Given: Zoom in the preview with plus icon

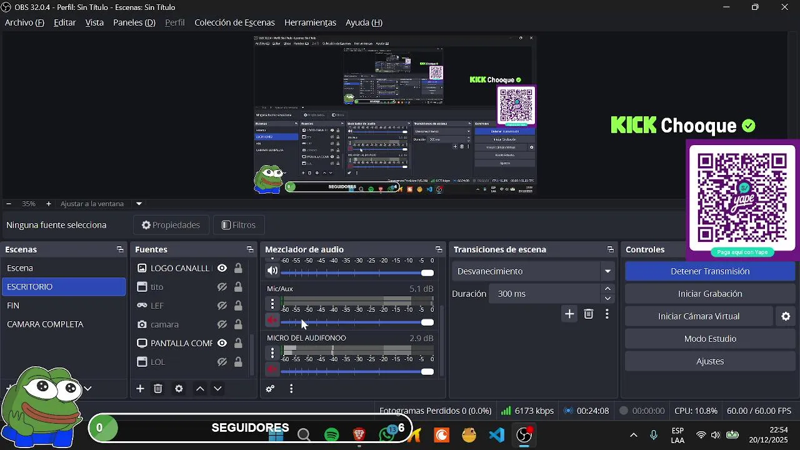Looking at the screenshot, I should coord(48,204).
